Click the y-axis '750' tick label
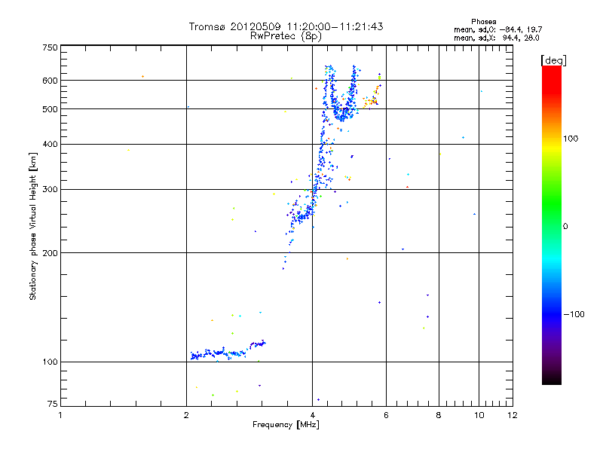Screen dimensions: 603x452 click(x=50, y=47)
